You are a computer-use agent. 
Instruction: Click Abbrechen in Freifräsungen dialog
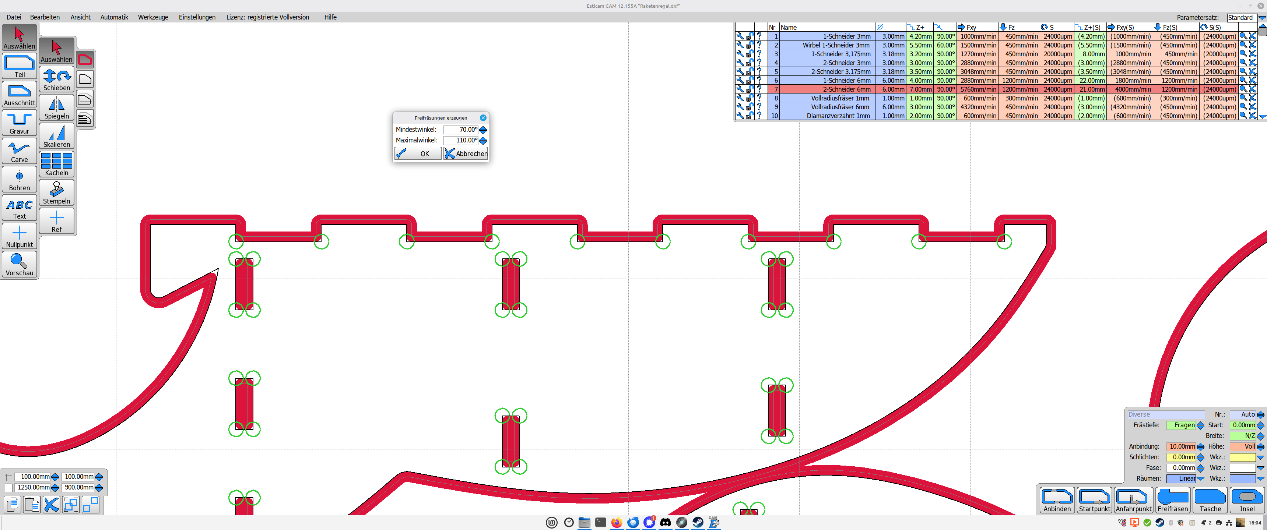coord(465,153)
